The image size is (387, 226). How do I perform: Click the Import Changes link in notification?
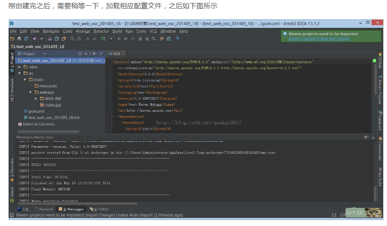coord(302,39)
